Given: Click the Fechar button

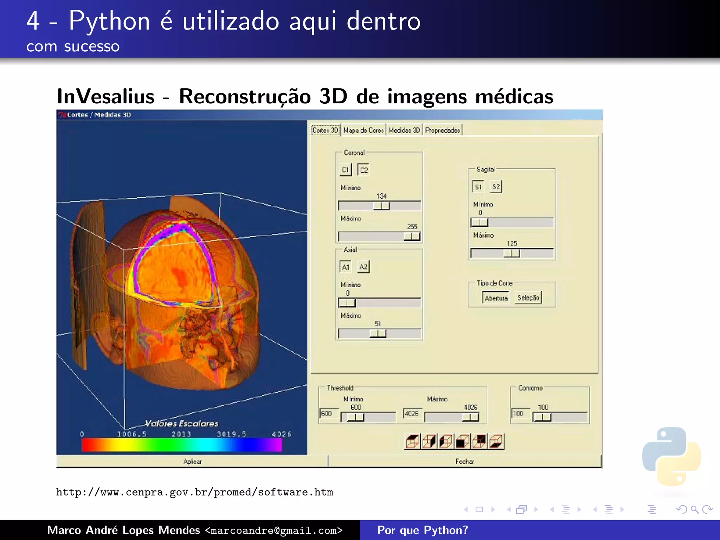Looking at the screenshot, I should [x=465, y=461].
